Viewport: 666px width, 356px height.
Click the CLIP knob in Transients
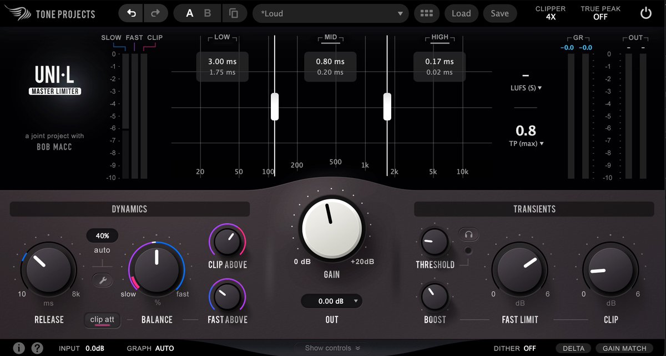click(610, 270)
